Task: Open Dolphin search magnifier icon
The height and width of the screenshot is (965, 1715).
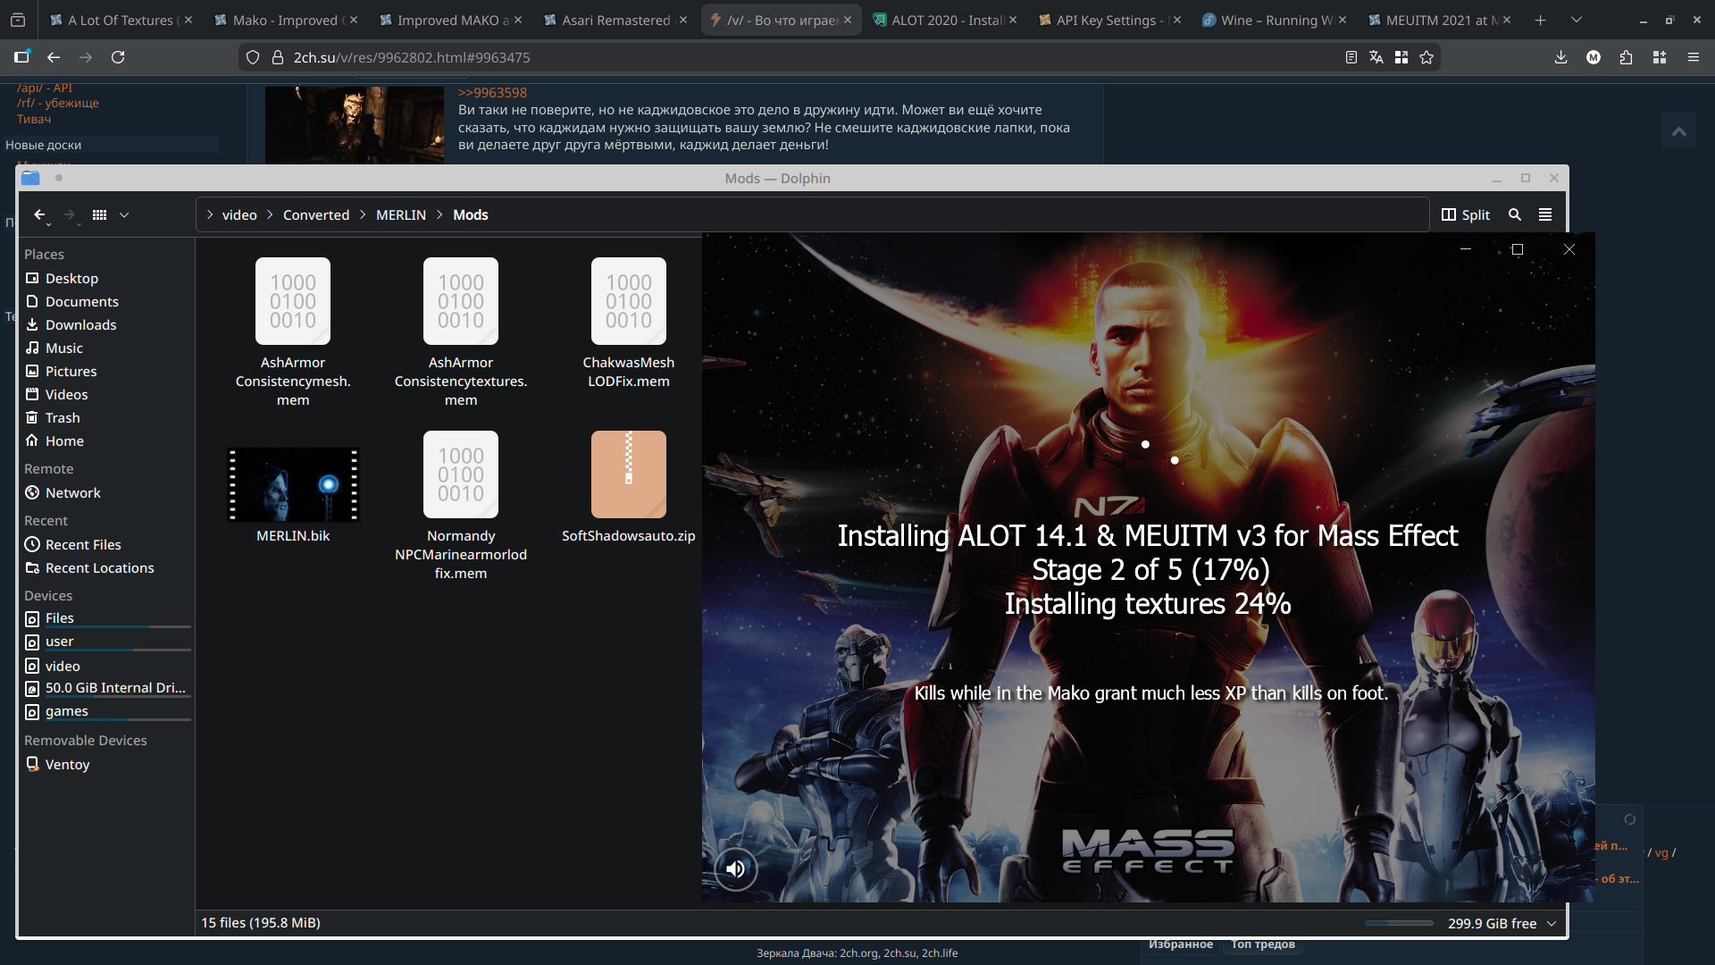Action: point(1515,214)
